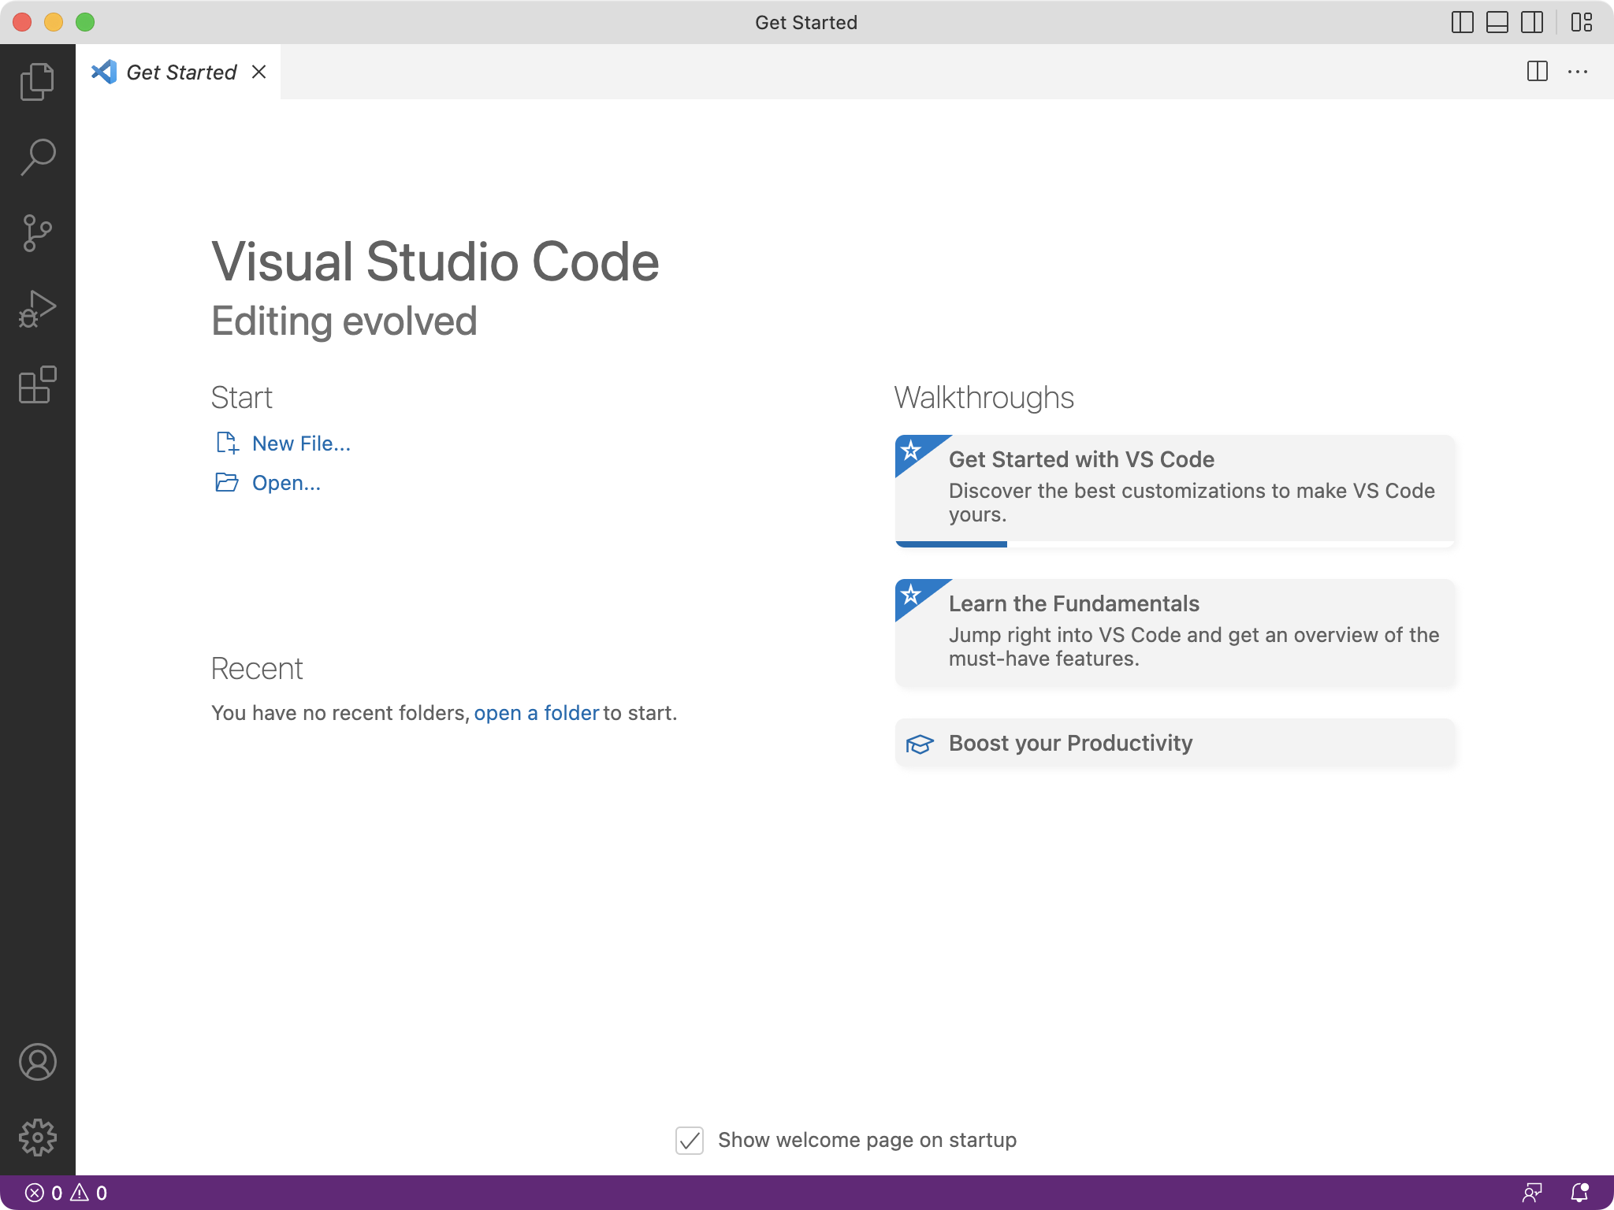1614x1210 pixels.
Task: Open the Extensions marketplace view
Action: [x=37, y=385]
